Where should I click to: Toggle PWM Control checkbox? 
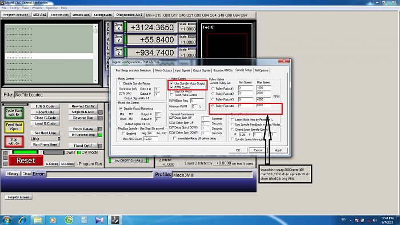pos(171,87)
